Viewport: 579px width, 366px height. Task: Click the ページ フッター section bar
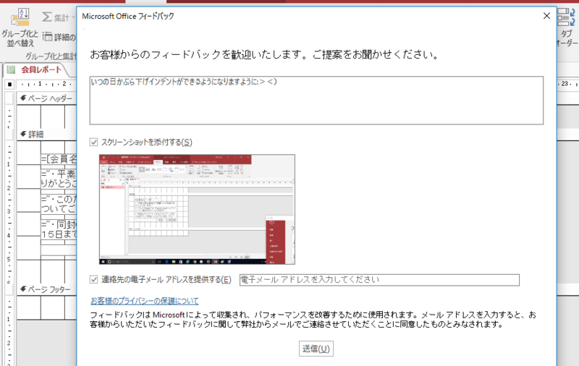(x=46, y=289)
